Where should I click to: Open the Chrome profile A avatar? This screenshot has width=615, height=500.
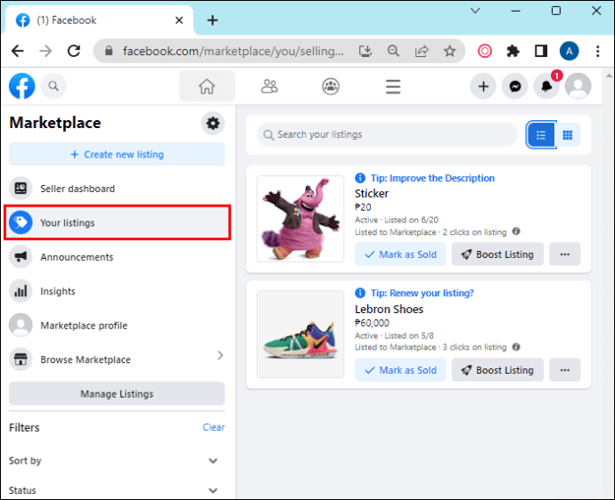coord(570,51)
